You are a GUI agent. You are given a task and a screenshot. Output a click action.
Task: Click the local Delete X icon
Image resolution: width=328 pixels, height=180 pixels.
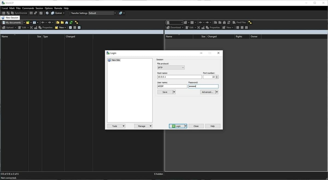click(x=31, y=27)
